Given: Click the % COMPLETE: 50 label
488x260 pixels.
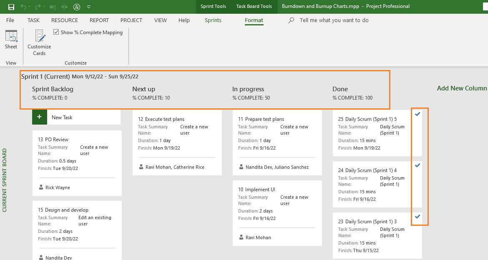Looking at the screenshot, I should point(251,97).
